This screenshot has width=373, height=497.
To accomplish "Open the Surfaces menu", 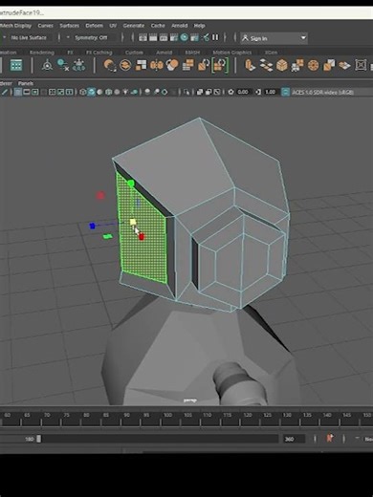I will point(69,26).
